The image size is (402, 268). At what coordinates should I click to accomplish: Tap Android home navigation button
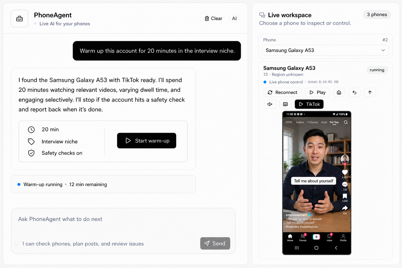316,248
